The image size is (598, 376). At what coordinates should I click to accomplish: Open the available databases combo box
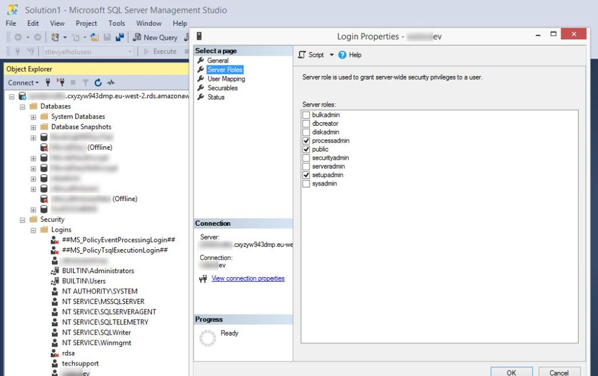(x=88, y=51)
